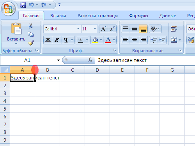Increase the indent
This screenshot has height=146, width=195.
coord(162,40)
